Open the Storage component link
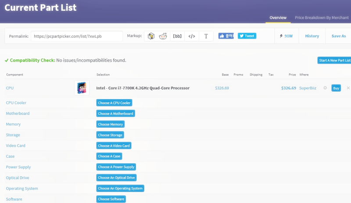 coord(13,135)
